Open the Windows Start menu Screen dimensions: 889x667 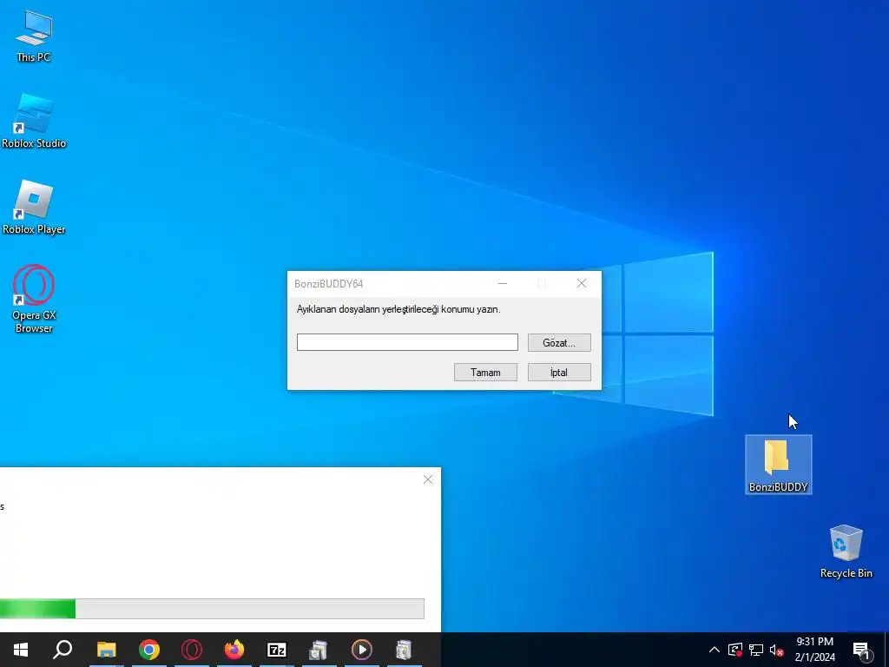click(21, 650)
